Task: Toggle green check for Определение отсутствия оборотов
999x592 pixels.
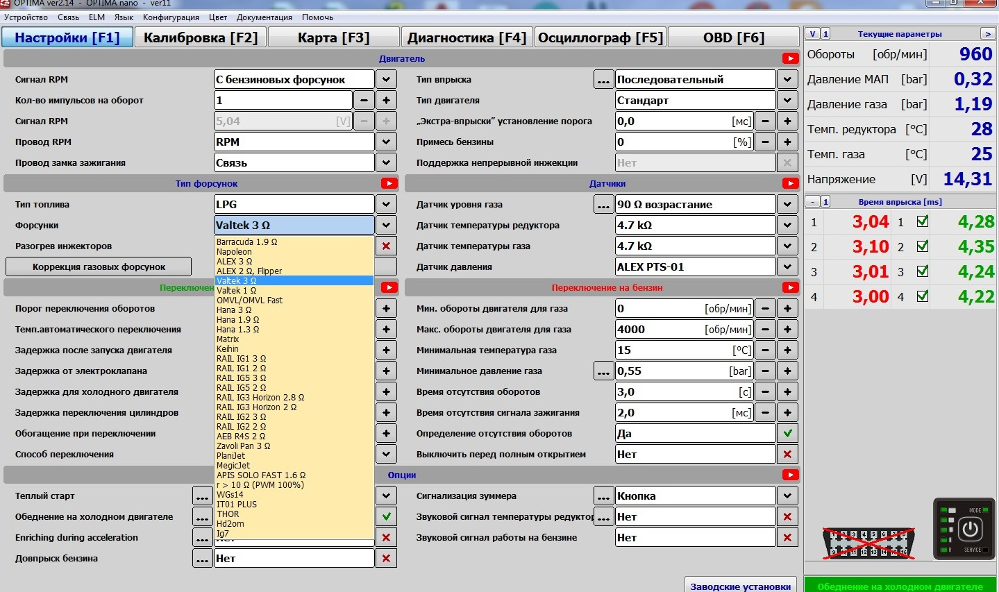Action: tap(787, 434)
